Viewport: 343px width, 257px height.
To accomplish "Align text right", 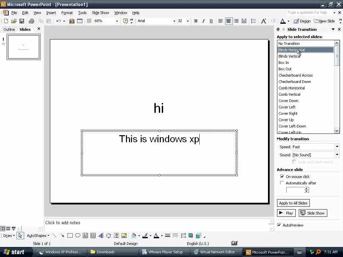I will pyautogui.click(x=236, y=21).
